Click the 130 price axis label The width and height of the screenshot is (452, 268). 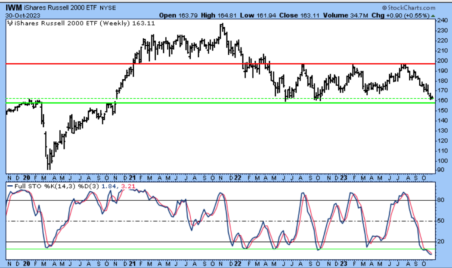(x=443, y=131)
